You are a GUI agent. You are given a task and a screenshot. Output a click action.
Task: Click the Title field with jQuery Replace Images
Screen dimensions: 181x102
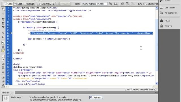click(94, 4)
